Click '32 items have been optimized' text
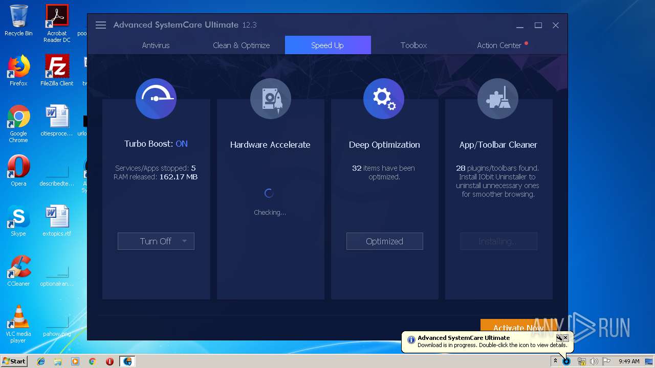The image size is (655, 368). 384,172
